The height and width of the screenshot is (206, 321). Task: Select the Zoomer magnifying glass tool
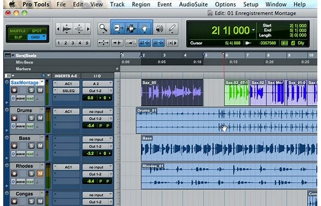tap(103, 28)
